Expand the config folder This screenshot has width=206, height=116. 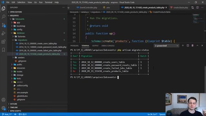click(19, 29)
